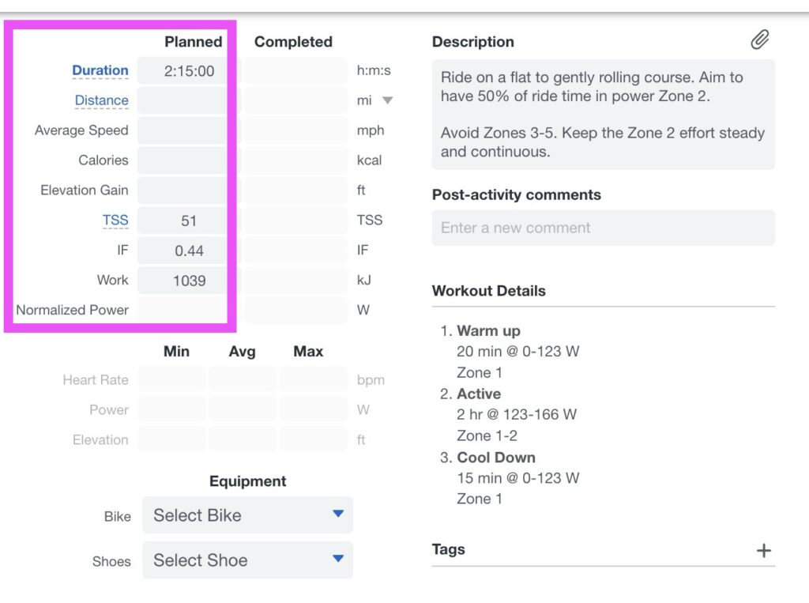Select the Warm up workout step

click(488, 331)
